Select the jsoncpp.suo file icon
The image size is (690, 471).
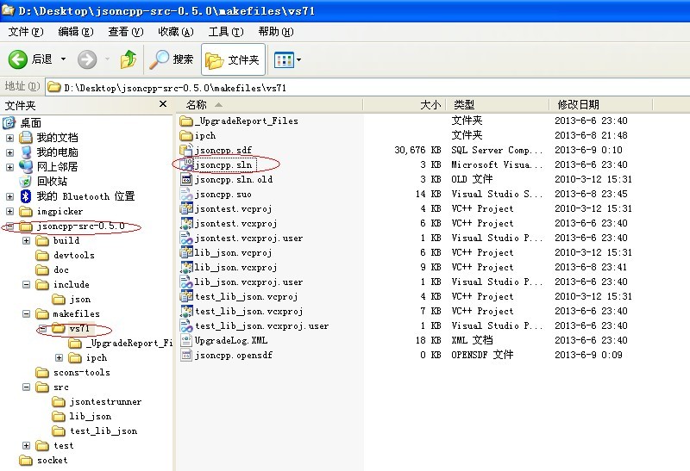pos(186,194)
